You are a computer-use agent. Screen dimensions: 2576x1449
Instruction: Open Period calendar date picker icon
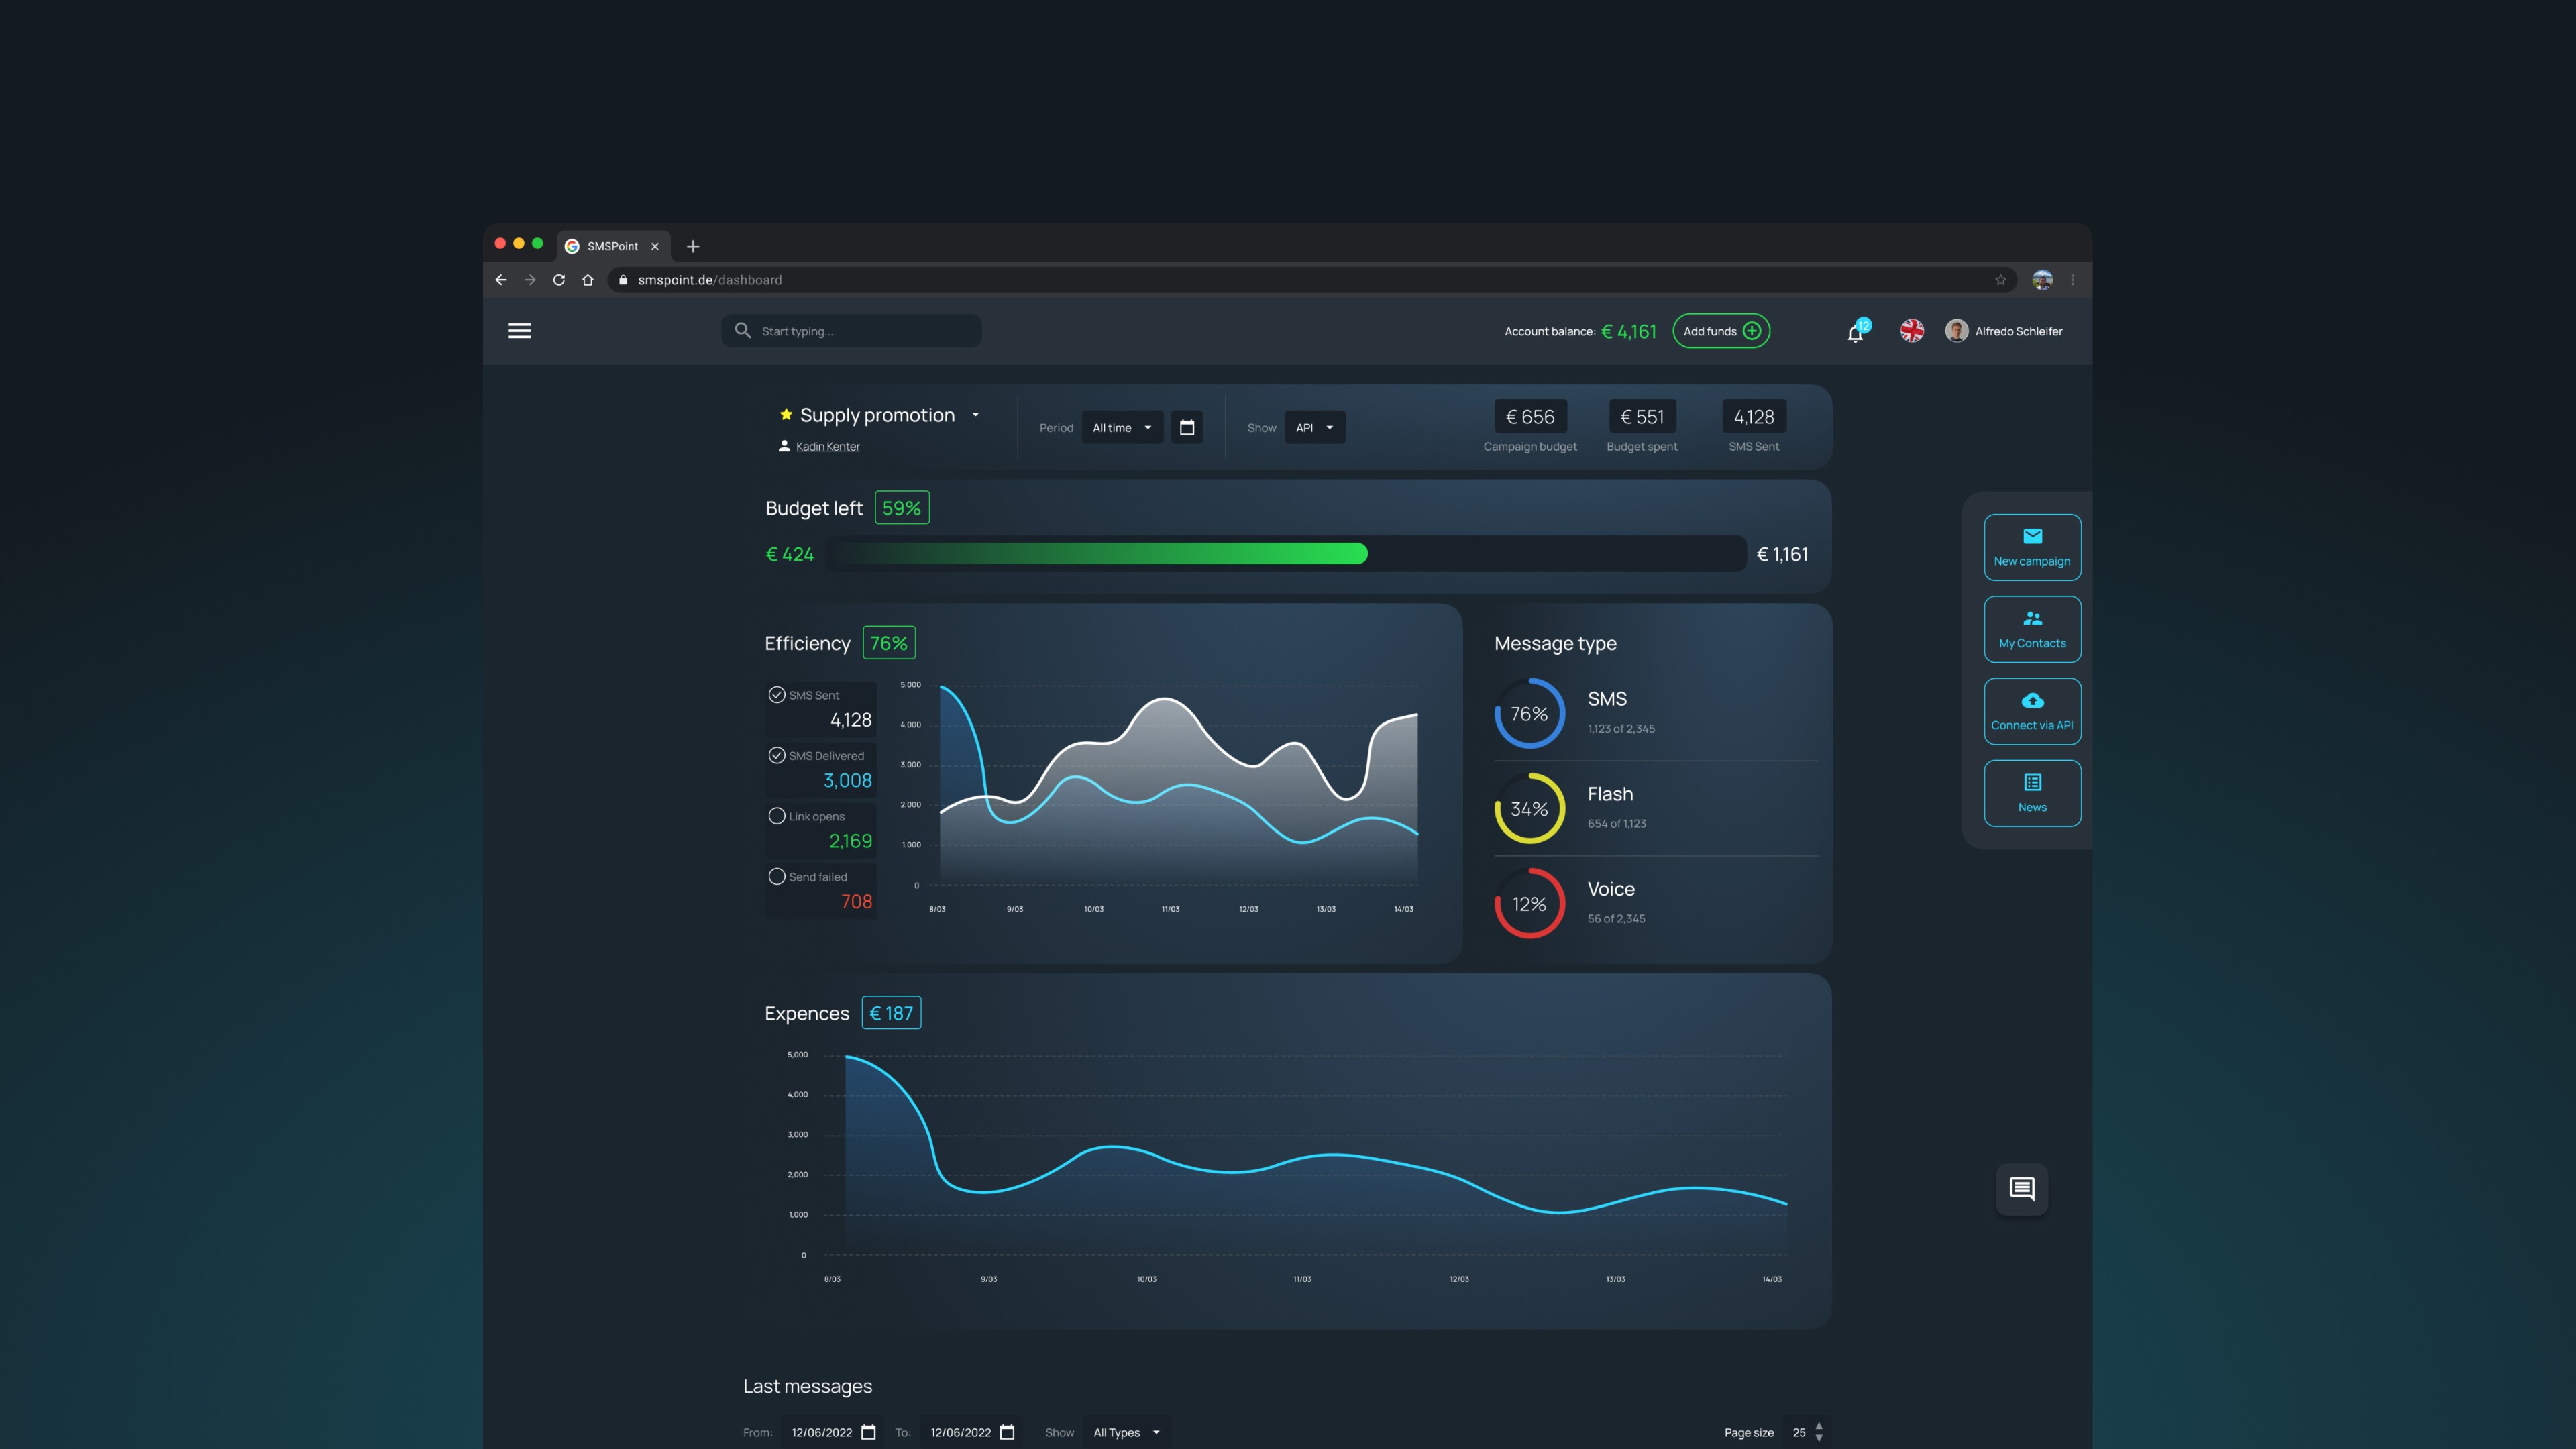(1187, 428)
